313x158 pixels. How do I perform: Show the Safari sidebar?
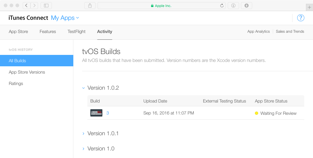click(46, 6)
